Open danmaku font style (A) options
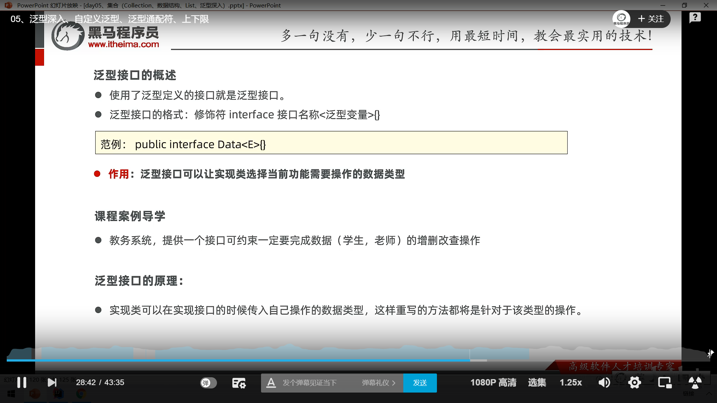 [x=271, y=383]
